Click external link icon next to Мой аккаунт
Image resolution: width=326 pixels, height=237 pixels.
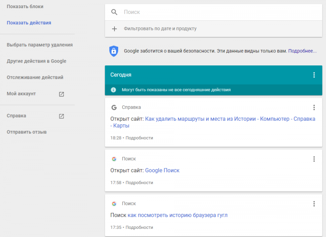click(x=62, y=94)
